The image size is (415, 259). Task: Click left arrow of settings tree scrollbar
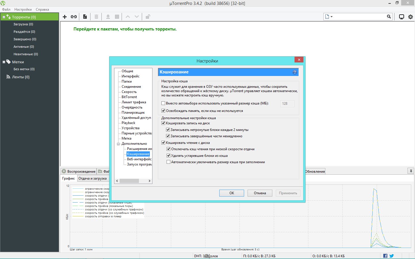point(117,181)
